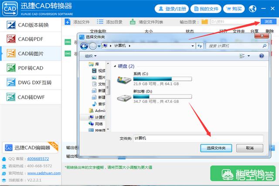Viewport: 279px width, 186px height.
Task: Click the second DWG file icon
Action: click(68, 54)
